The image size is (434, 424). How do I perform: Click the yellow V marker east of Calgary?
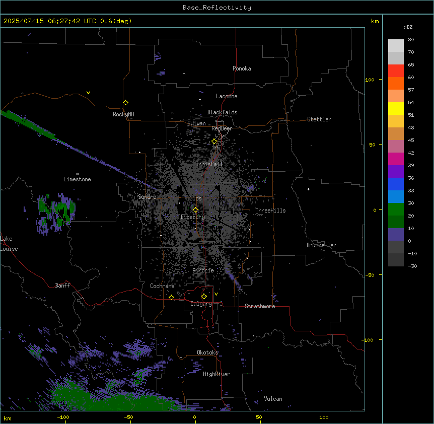point(216,294)
